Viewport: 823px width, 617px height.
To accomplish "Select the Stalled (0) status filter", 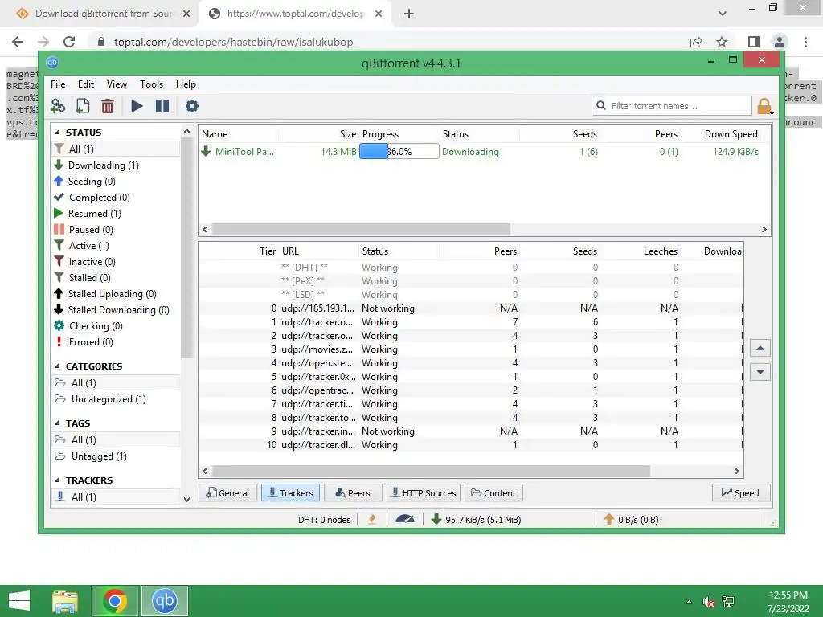I will coord(90,278).
